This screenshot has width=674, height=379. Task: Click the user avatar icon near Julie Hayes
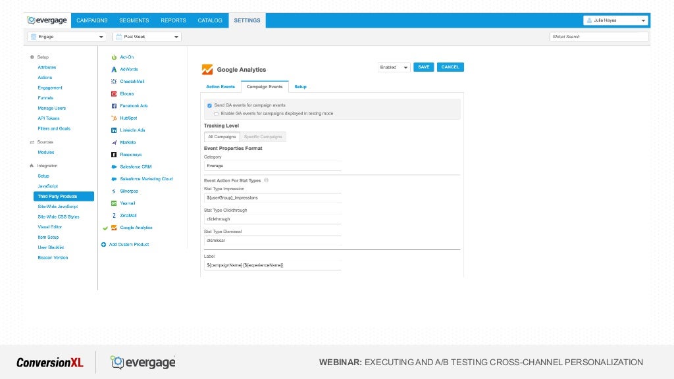point(589,20)
